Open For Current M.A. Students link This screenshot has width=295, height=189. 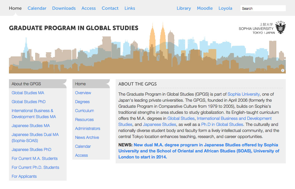(35, 158)
